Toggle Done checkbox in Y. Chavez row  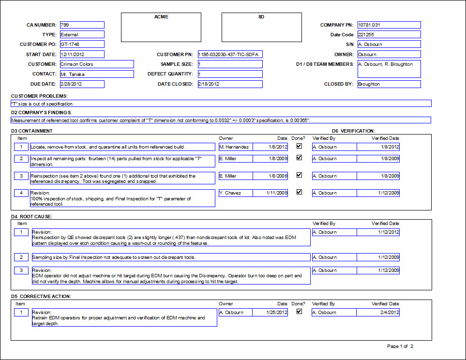tap(299, 192)
